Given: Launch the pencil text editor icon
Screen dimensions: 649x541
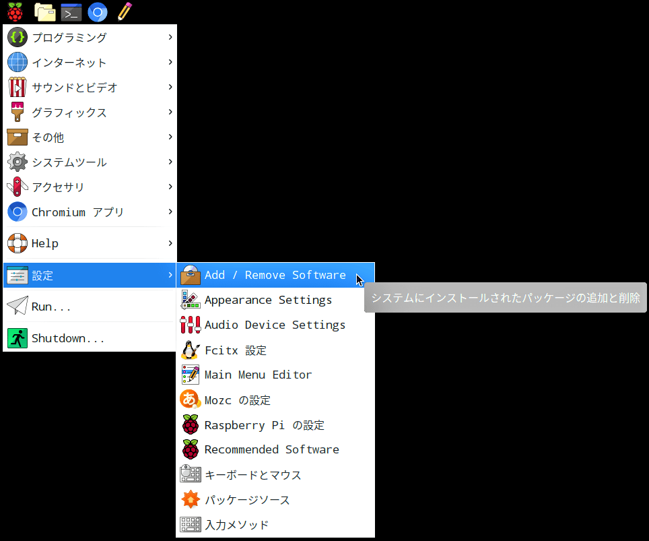Looking at the screenshot, I should coord(125,11).
